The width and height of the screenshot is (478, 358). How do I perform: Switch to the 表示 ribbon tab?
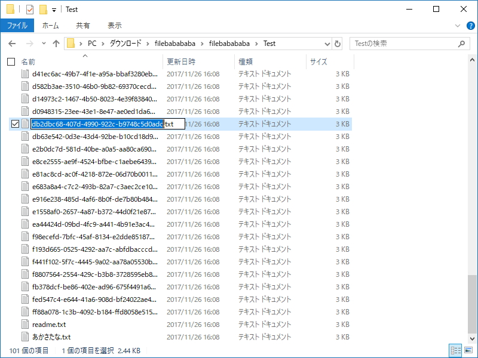[115, 26]
